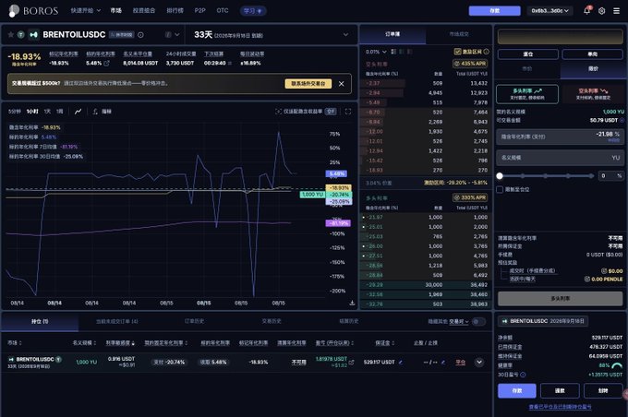
Task: Click the deposit button in top bar
Action: (495, 11)
